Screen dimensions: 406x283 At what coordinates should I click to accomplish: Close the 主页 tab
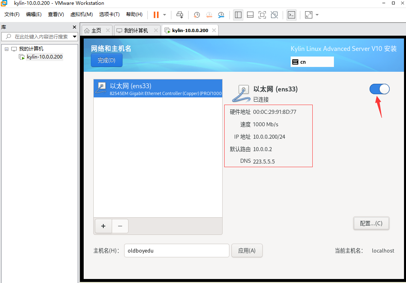[x=108, y=30]
